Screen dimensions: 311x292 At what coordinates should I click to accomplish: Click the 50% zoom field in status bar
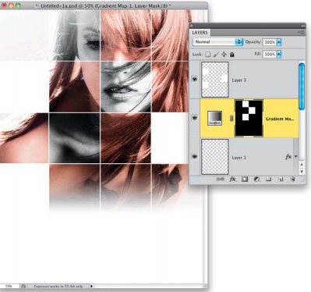[x=9, y=287]
